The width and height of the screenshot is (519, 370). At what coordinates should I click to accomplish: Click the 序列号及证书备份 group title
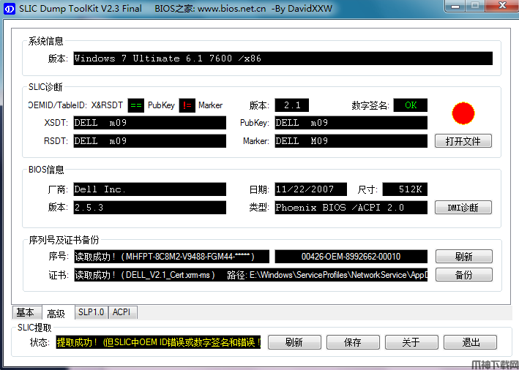64,240
